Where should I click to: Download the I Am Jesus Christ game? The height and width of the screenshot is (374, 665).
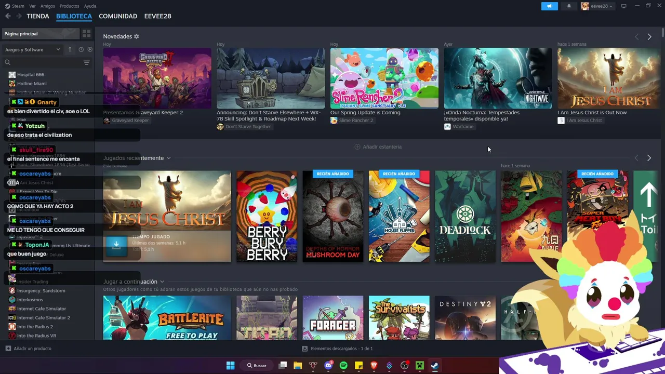tap(116, 245)
